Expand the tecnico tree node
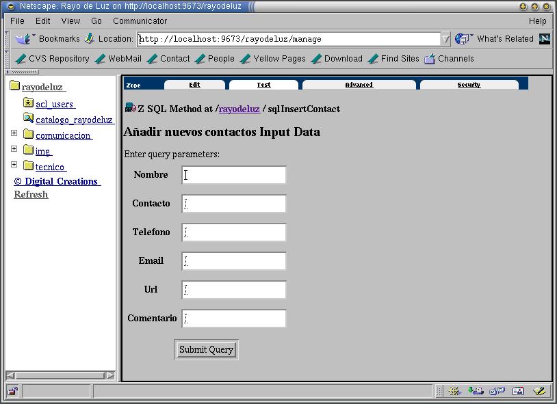Viewport: 557px width, 404px height. tap(14, 164)
